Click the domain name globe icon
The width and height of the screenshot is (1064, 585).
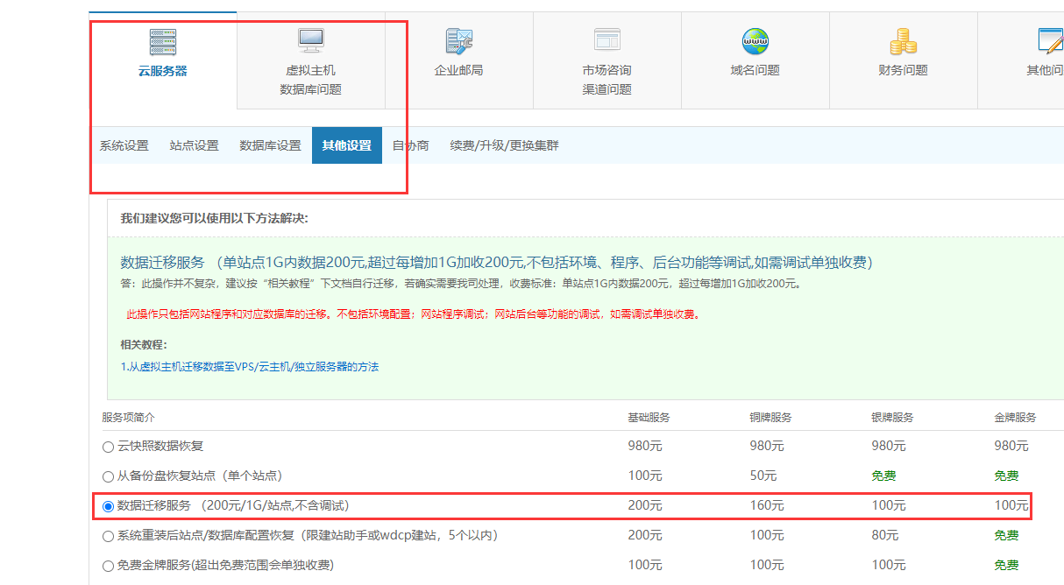click(x=755, y=40)
